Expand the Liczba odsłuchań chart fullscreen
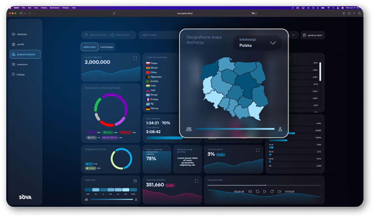Image resolution: width=374 pixels, height=218 pixels. (x=135, y=58)
